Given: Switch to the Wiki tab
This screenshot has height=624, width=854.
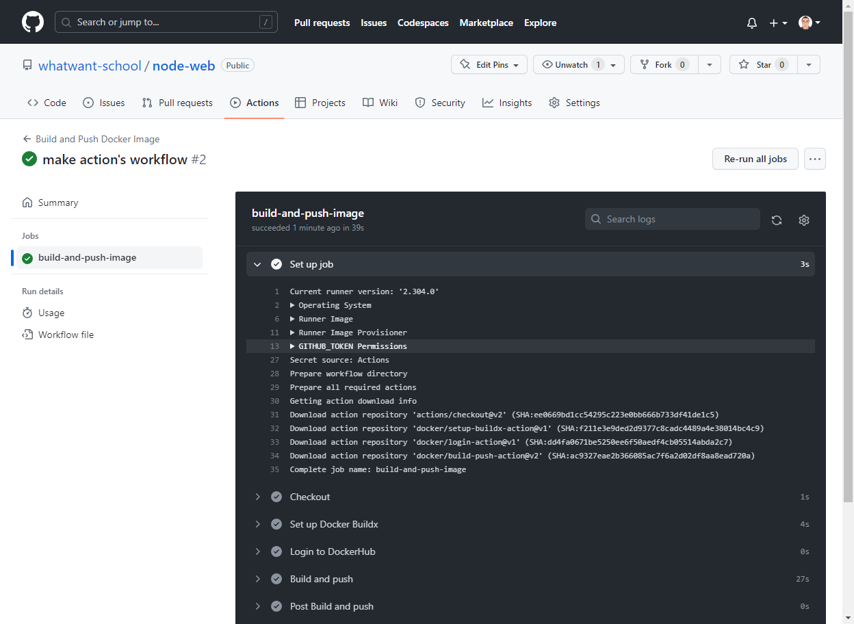Looking at the screenshot, I should [380, 103].
